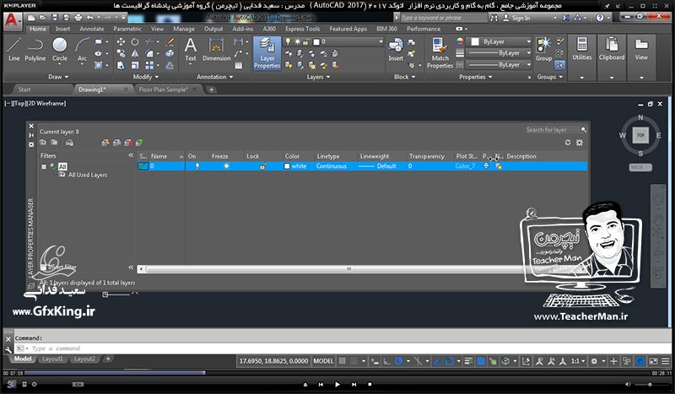Select the Dimension tool
675x394 pixels.
pos(217,49)
